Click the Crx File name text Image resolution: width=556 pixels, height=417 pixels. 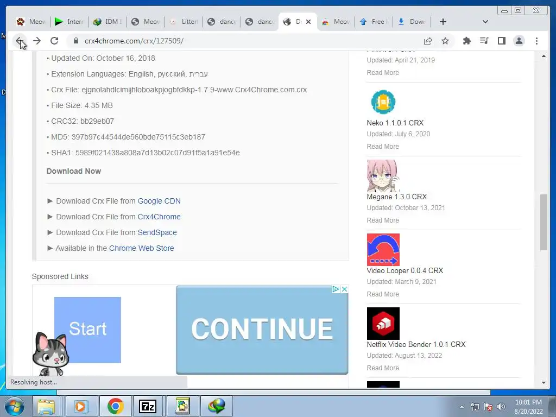tap(194, 90)
